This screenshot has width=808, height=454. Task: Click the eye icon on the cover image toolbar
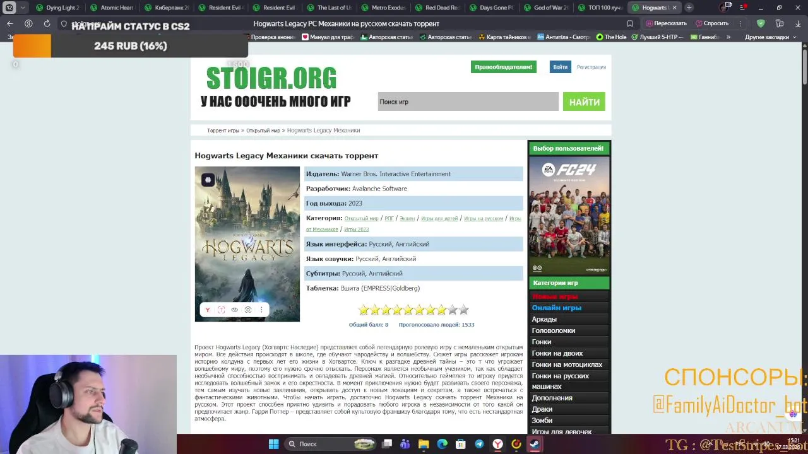click(234, 310)
